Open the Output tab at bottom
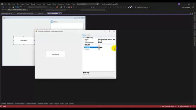 (51, 104)
